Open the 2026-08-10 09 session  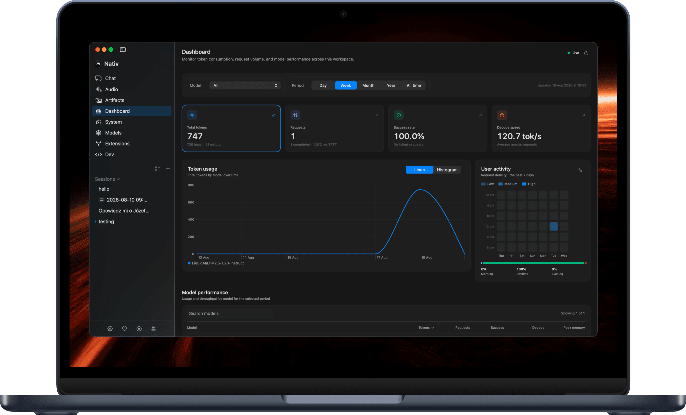click(x=131, y=200)
